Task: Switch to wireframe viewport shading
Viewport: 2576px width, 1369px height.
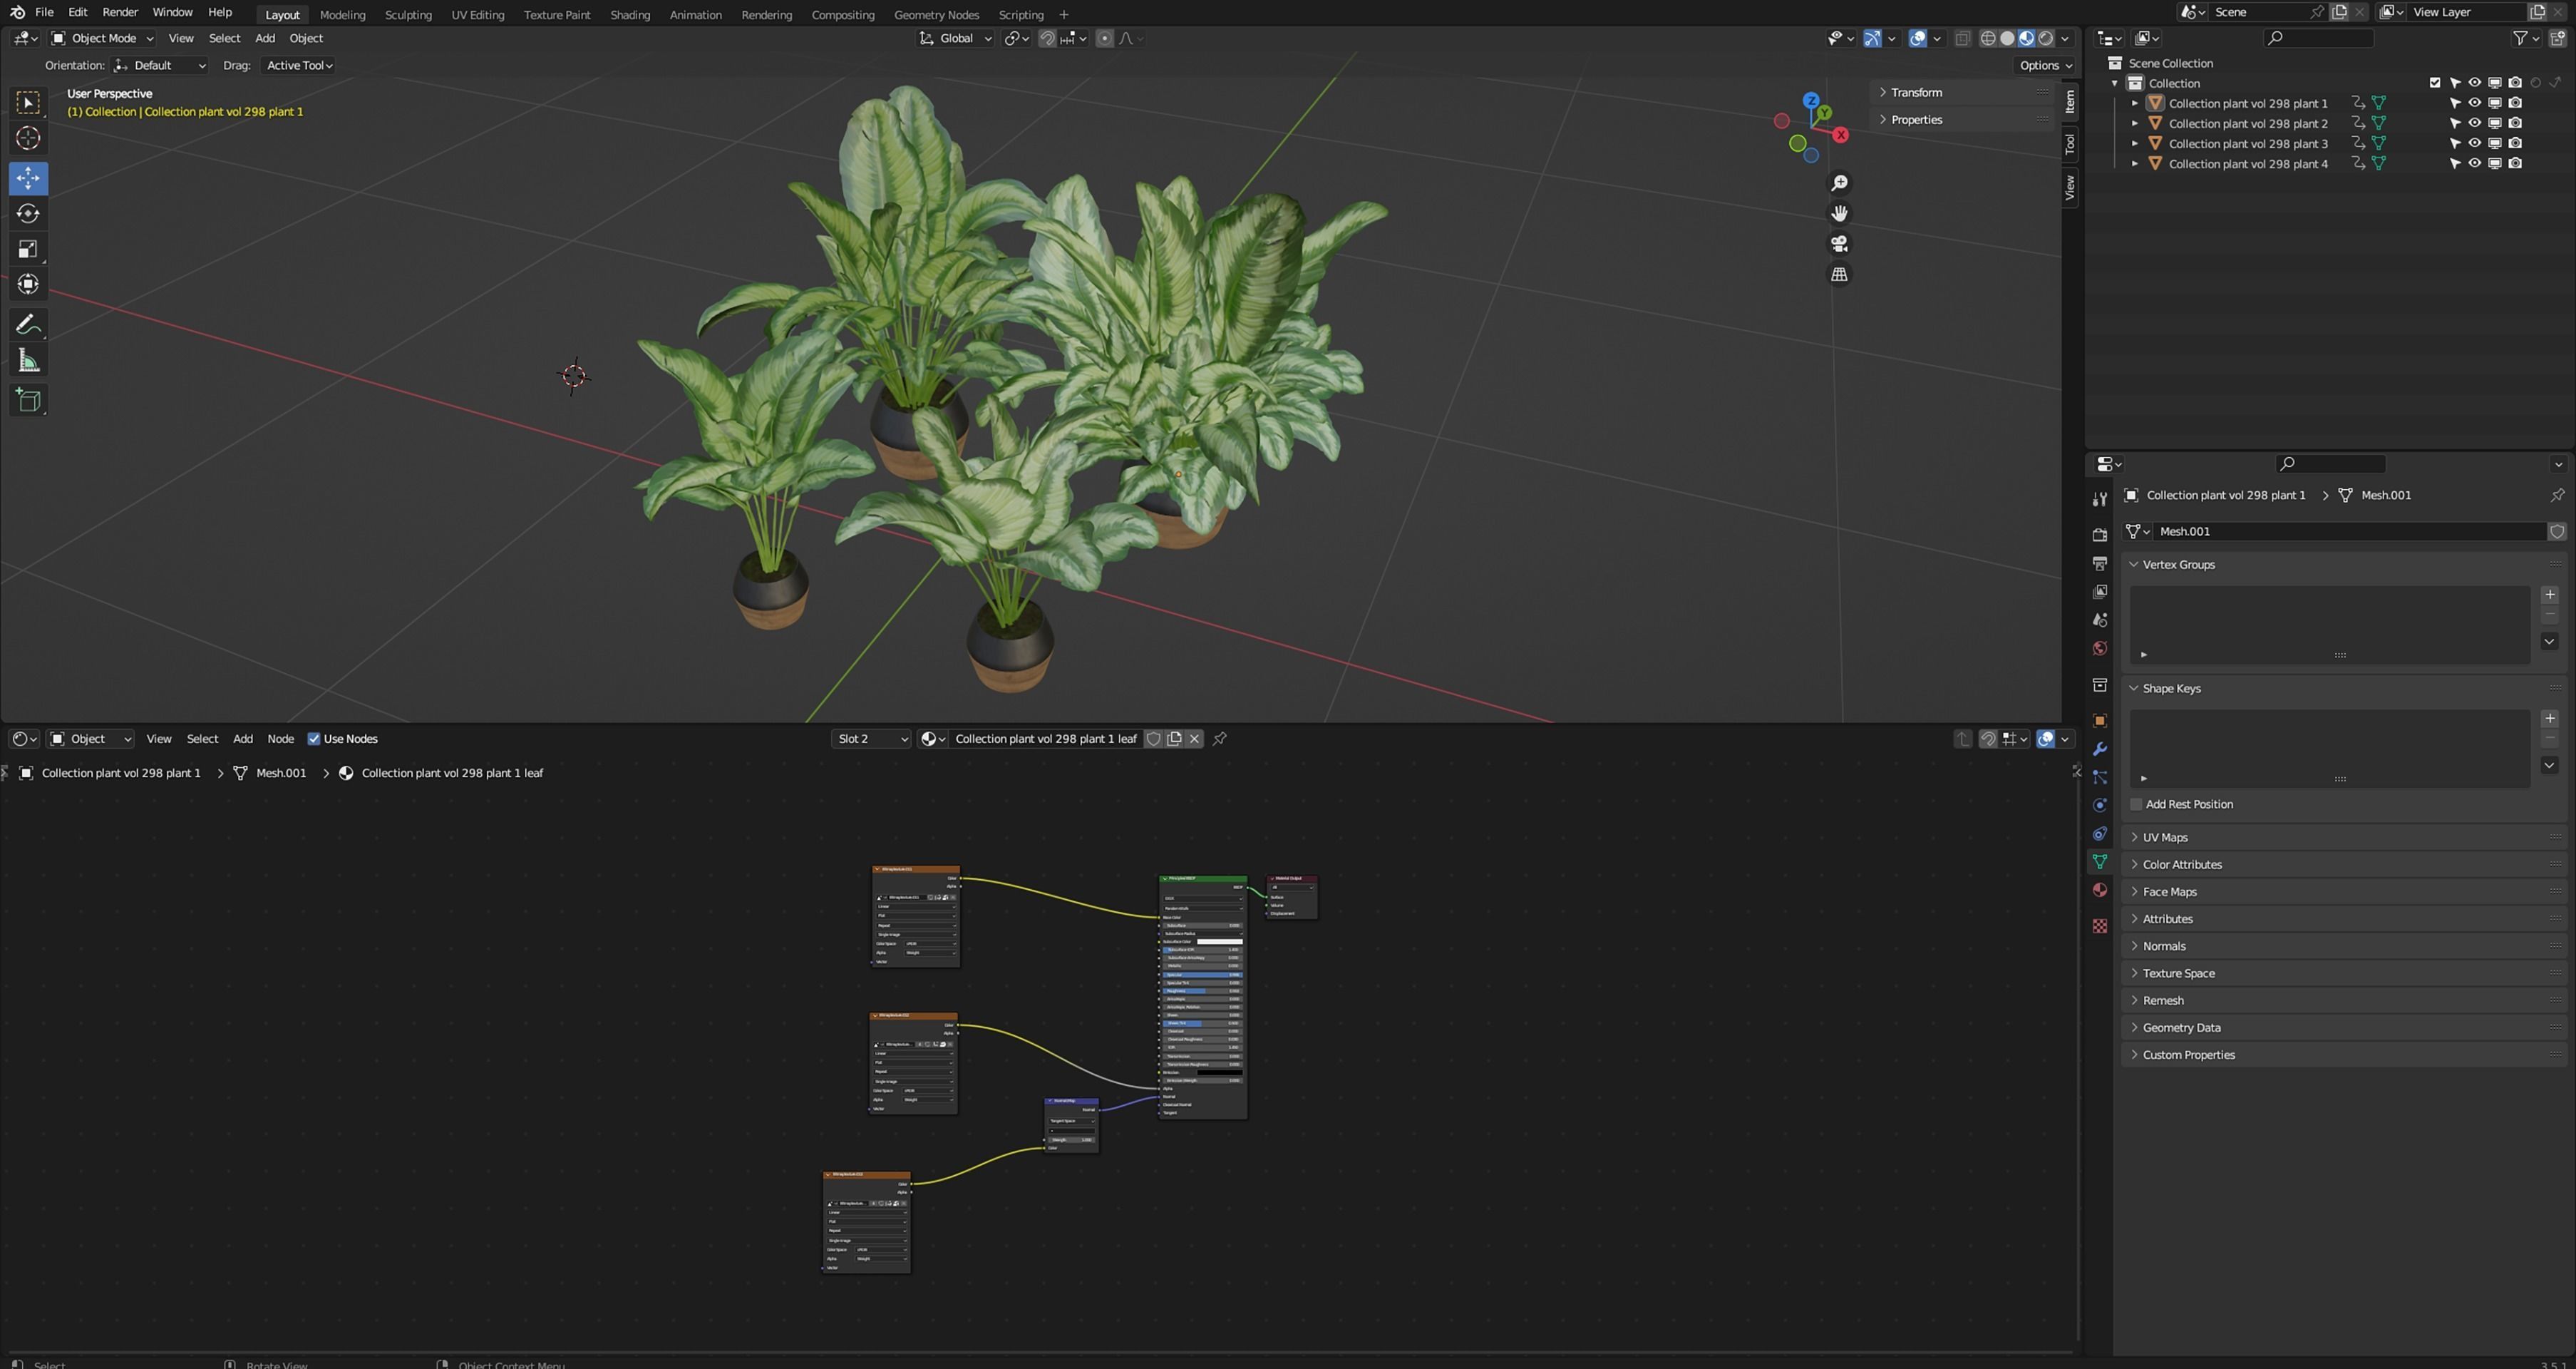Action: click(x=1988, y=38)
